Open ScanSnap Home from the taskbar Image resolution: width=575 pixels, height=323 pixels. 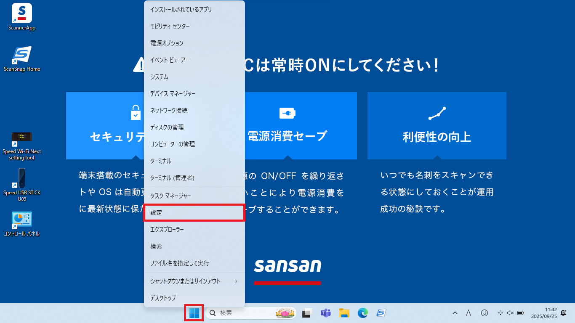coord(381,313)
